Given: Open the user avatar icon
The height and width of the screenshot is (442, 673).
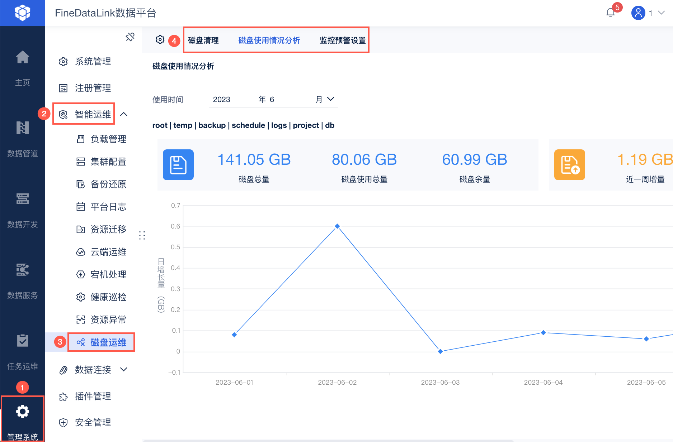Looking at the screenshot, I should pyautogui.click(x=638, y=13).
